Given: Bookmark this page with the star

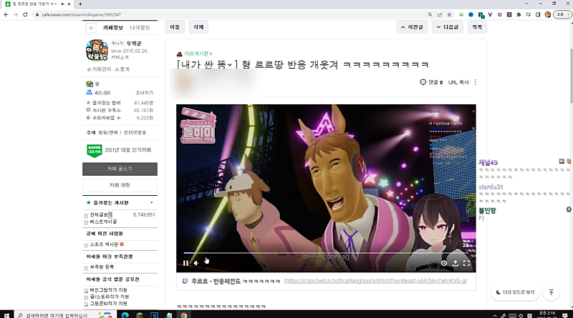Looking at the screenshot, I should [450, 14].
